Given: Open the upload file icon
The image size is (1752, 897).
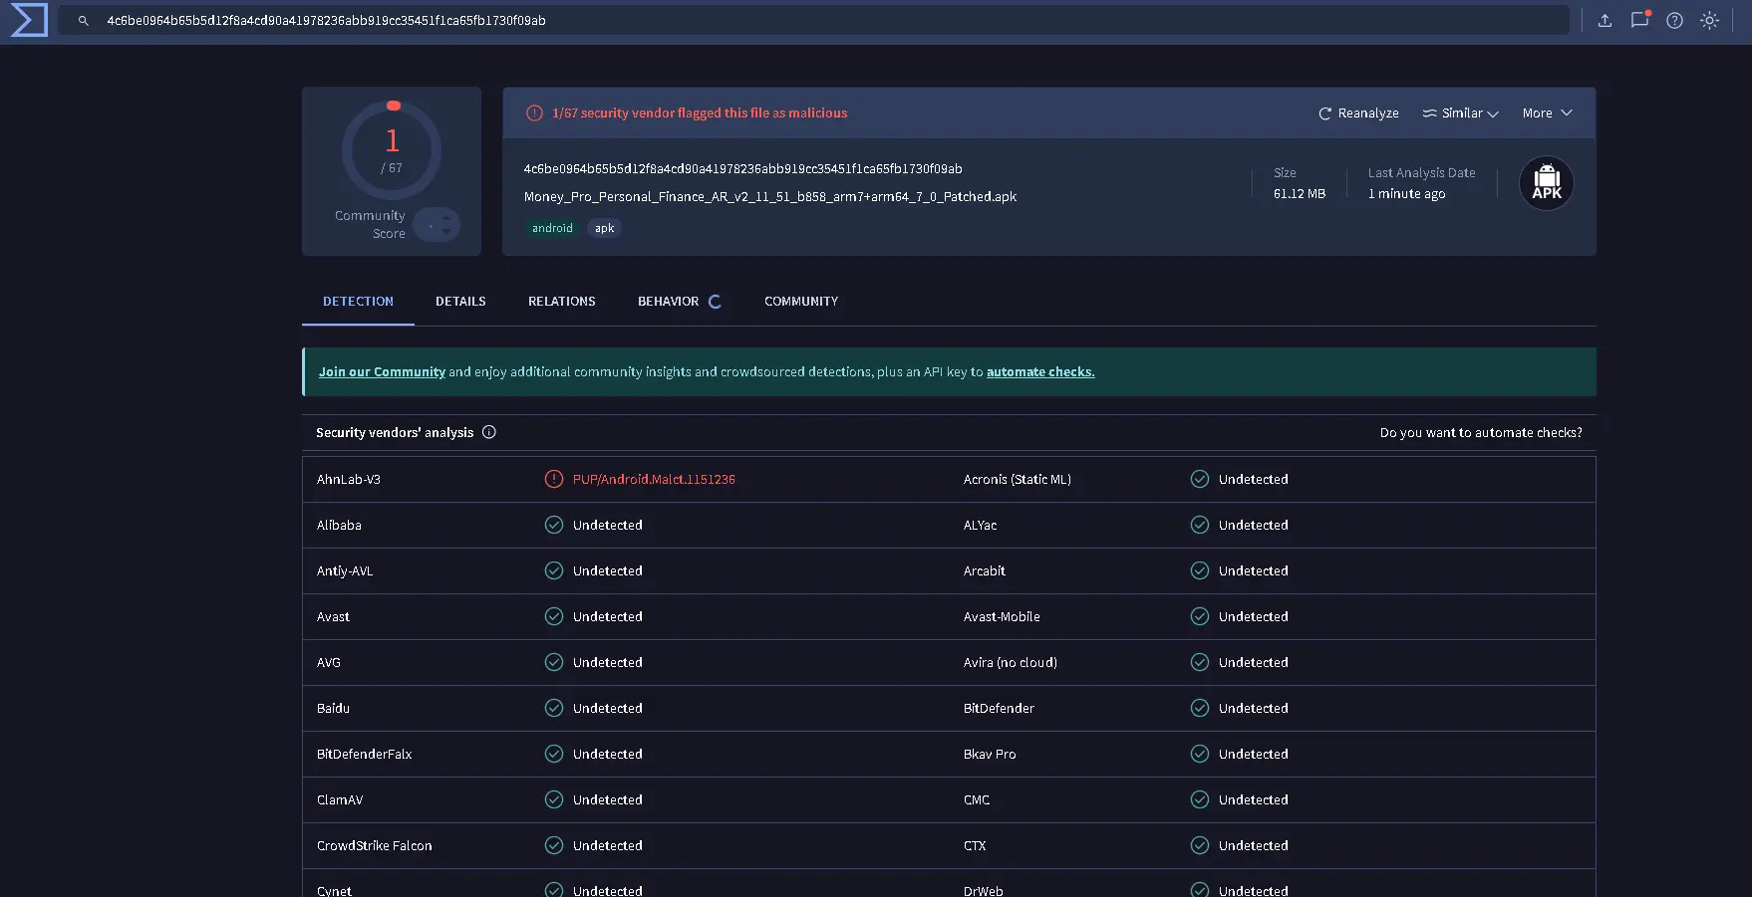Looking at the screenshot, I should tap(1605, 20).
